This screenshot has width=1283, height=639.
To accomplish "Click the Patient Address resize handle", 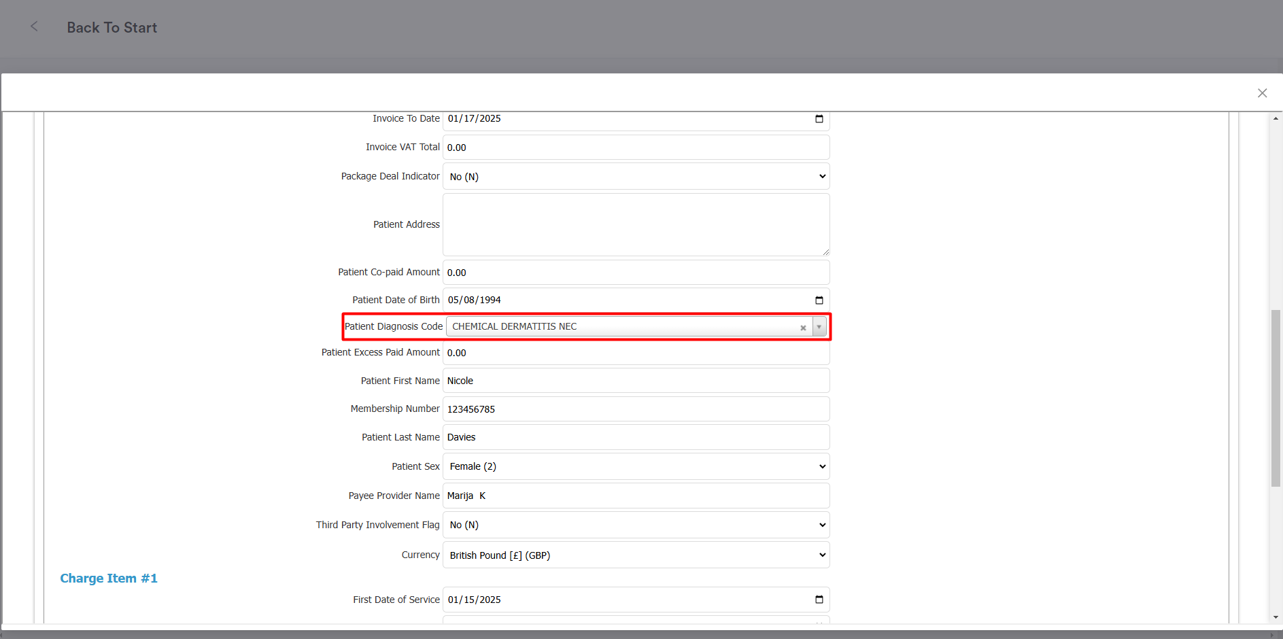I will 825,252.
